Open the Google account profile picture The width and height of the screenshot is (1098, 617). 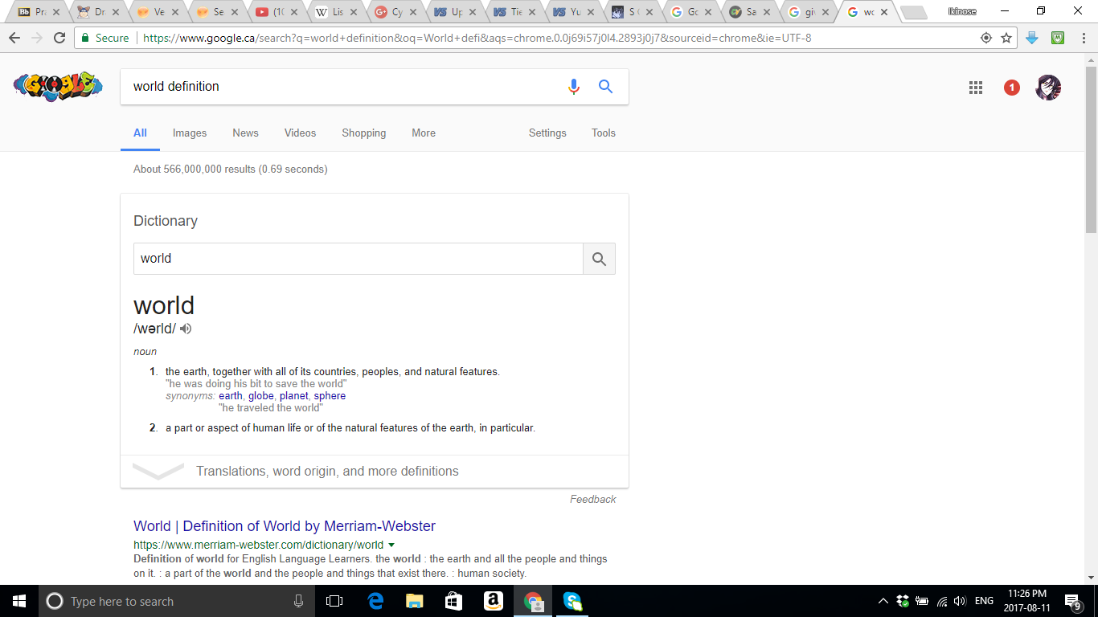(x=1048, y=88)
